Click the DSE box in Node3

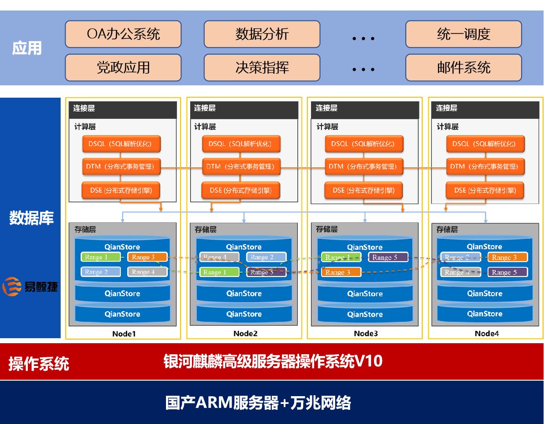pyautogui.click(x=363, y=190)
